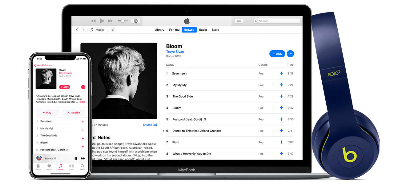Click the GENRE column header
Screen dimensions: 394x184
[x=263, y=65]
